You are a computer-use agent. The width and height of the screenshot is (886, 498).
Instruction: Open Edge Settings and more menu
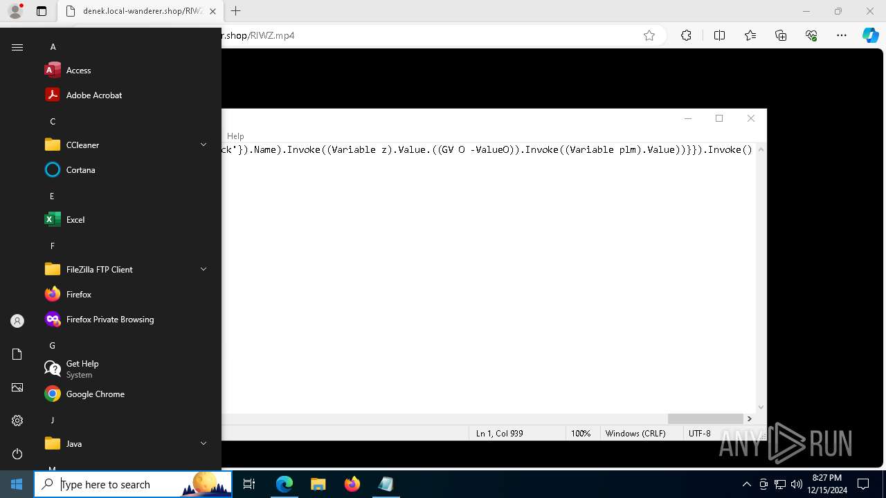[x=842, y=35]
